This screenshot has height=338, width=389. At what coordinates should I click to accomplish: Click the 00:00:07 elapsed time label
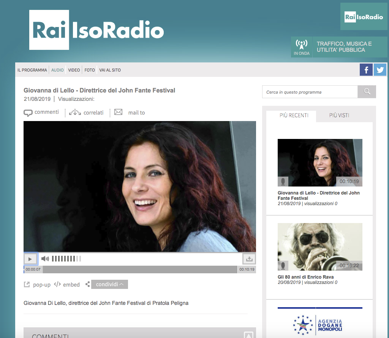(x=33, y=269)
